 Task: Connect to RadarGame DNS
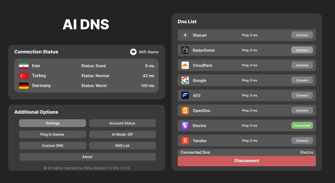click(x=302, y=50)
